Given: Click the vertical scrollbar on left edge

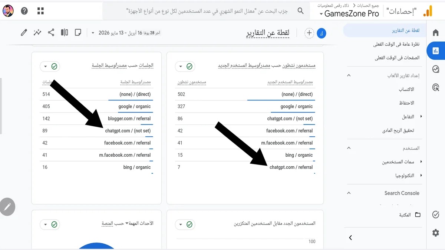Looking at the screenshot, I should [x=1, y=106].
